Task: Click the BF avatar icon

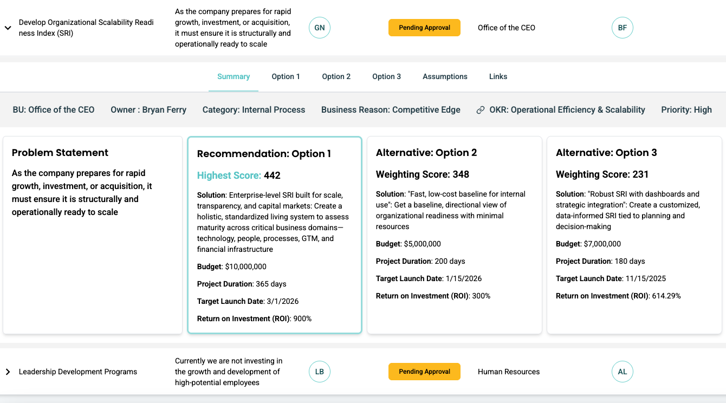Action: click(622, 28)
